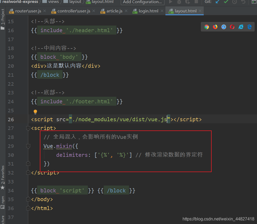
Task: Click the 中间内容 comment line
Action: tap(54, 48)
